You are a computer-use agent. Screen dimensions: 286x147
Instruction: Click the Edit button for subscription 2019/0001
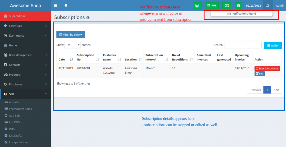(259, 74)
